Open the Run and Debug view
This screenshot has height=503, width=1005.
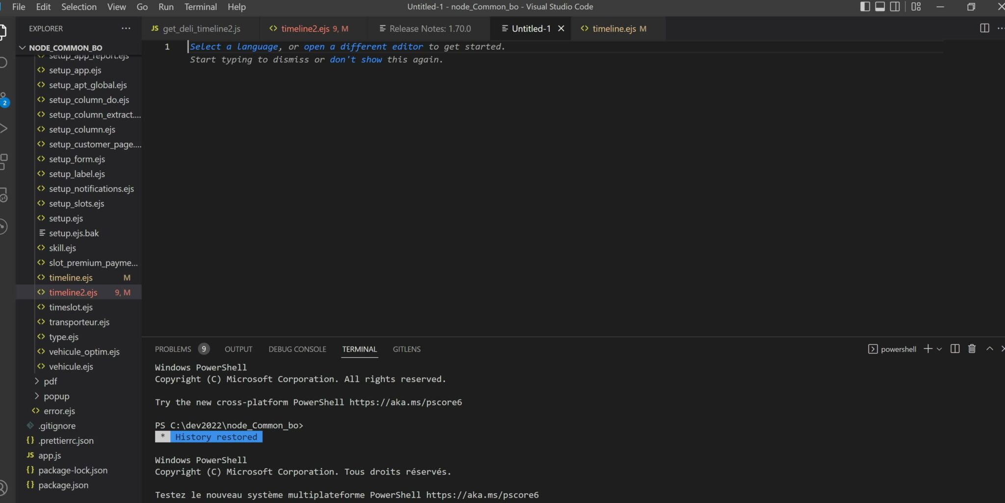[x=5, y=128]
